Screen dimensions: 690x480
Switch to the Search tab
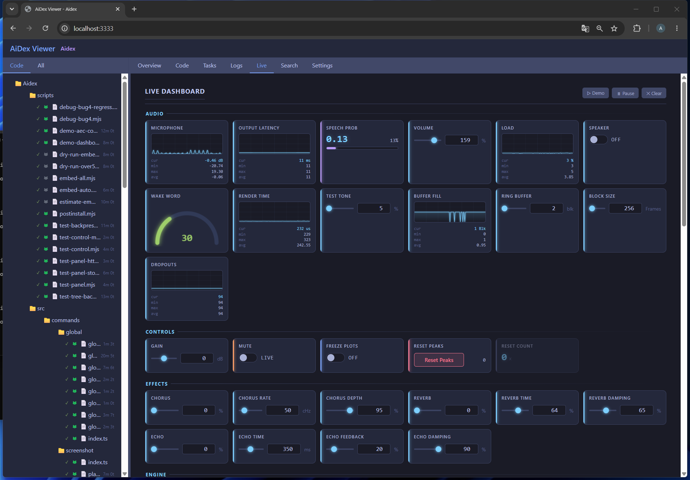point(289,66)
